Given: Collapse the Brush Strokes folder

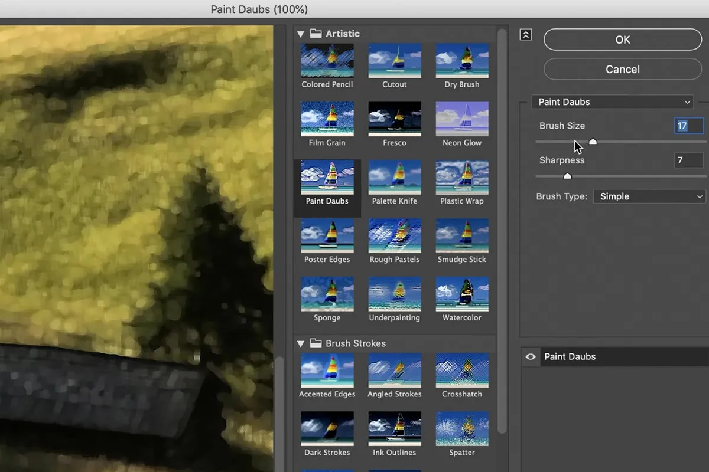Looking at the screenshot, I should 301,344.
